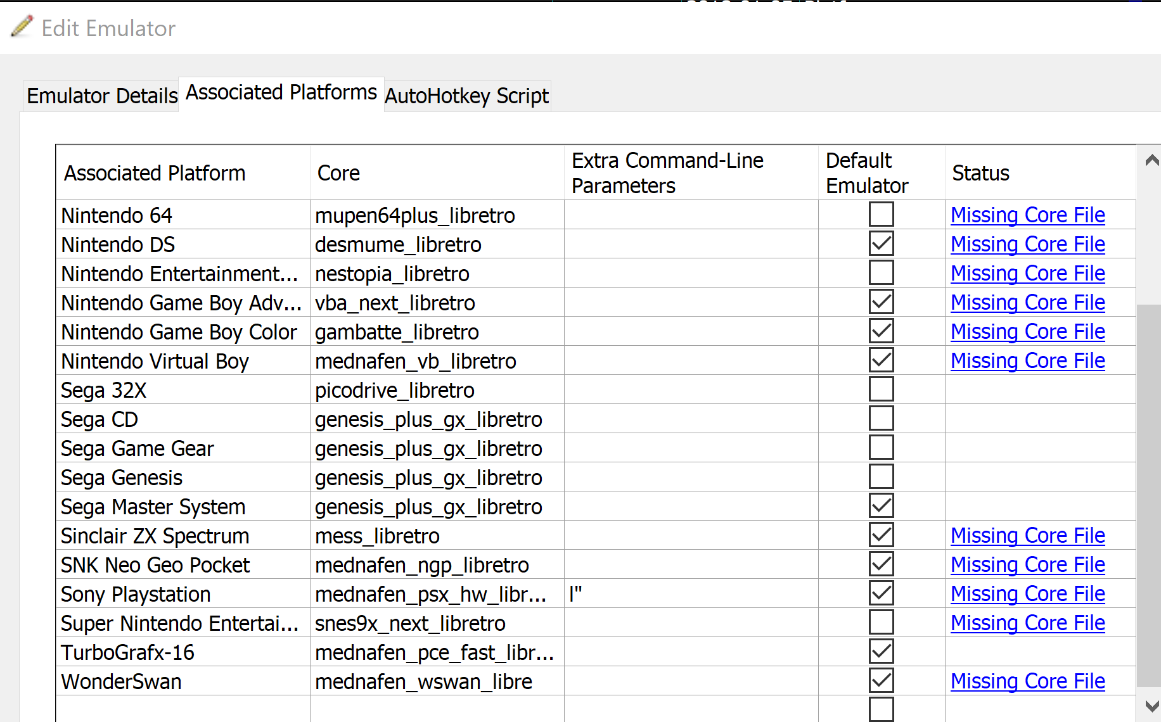Select the mupen64plus_libretro core cell
The image size is (1161, 722).
(x=437, y=215)
